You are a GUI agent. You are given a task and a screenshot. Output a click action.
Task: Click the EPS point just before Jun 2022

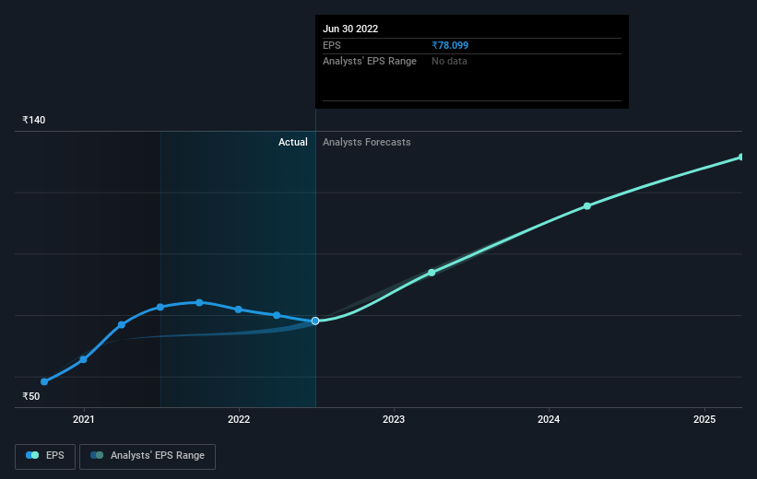(277, 315)
